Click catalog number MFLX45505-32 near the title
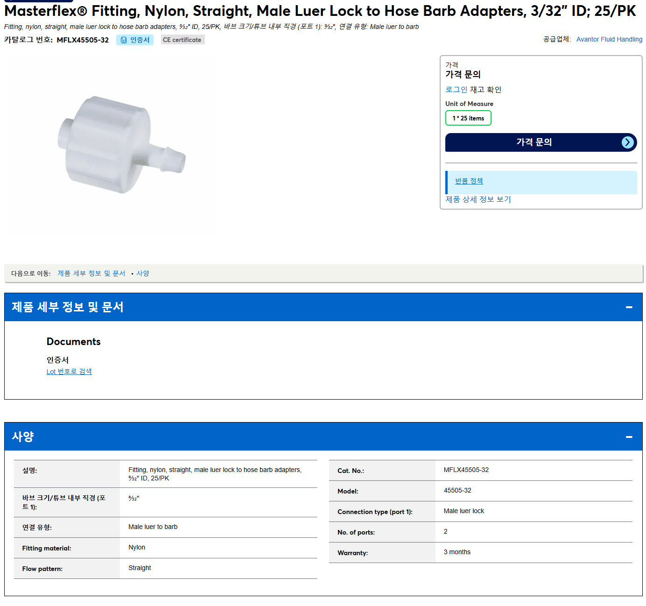This screenshot has width=646, height=606. point(83,40)
